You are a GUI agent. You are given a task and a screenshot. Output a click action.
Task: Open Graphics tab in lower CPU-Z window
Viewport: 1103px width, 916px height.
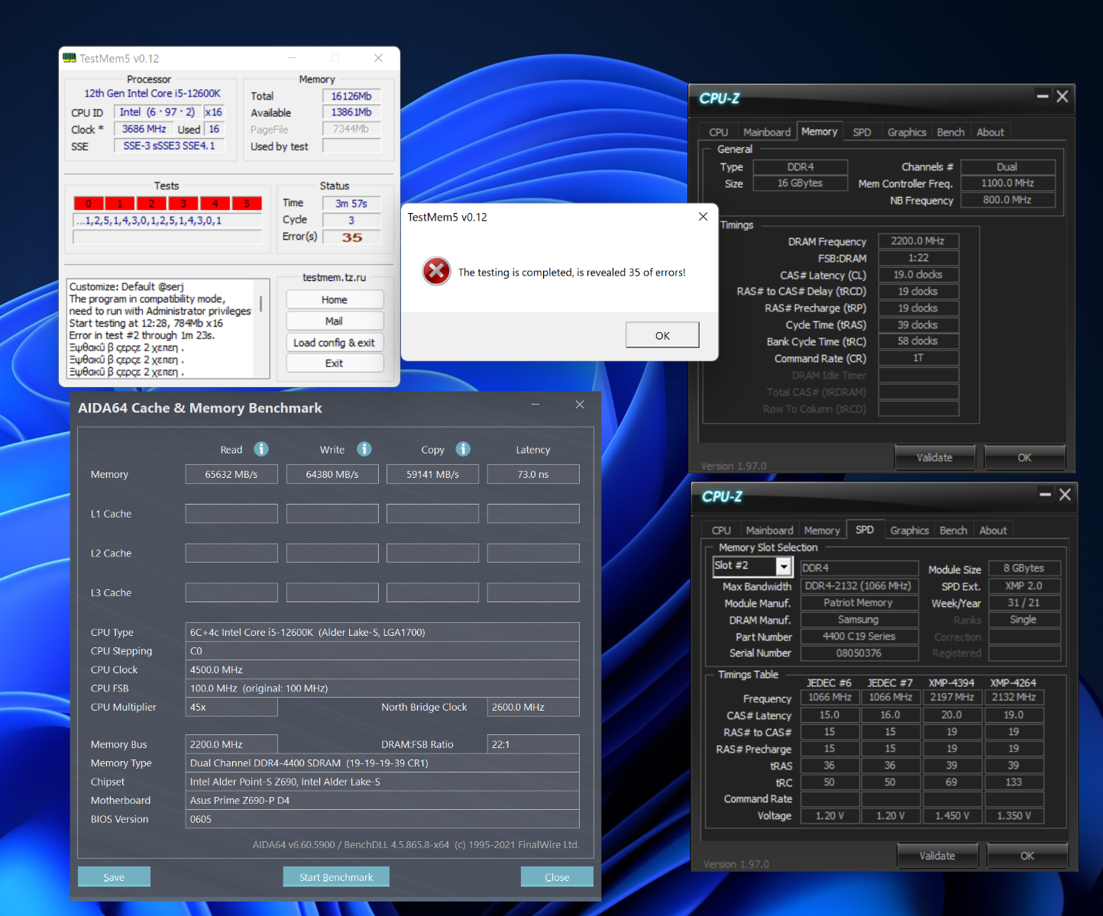pos(909,531)
